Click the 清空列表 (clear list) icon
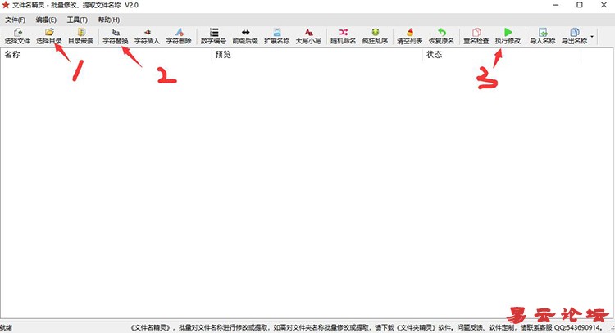Viewport: 615px width, 333px height. point(410,36)
